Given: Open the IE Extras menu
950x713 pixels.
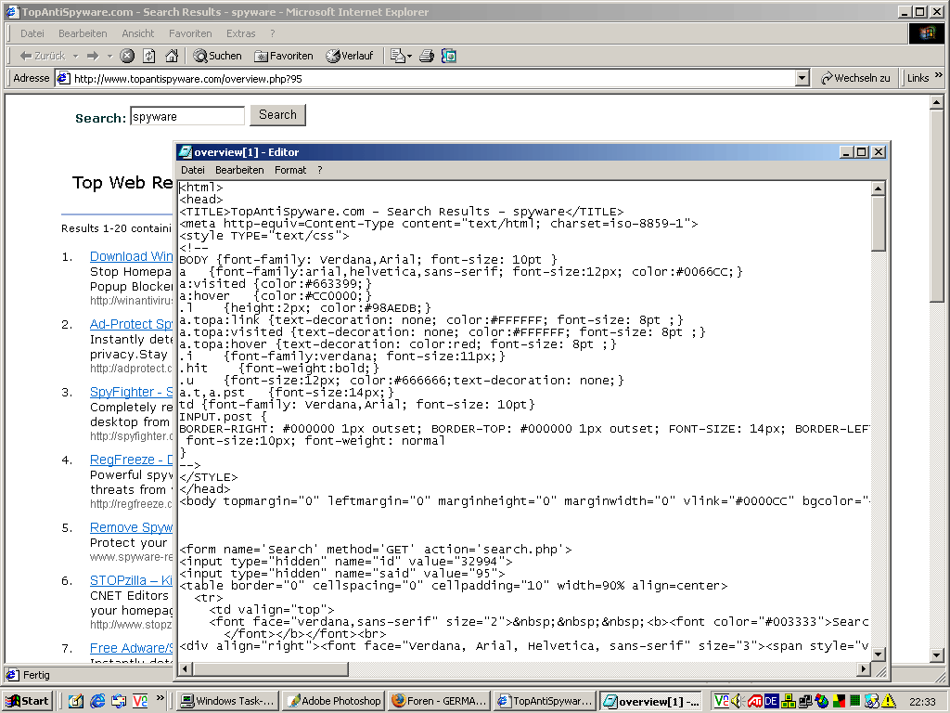Looking at the screenshot, I should [240, 33].
